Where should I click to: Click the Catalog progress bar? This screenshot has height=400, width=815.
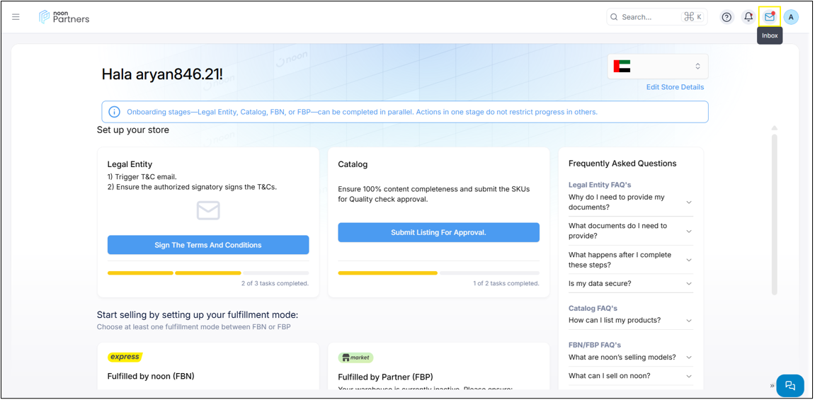coord(438,273)
